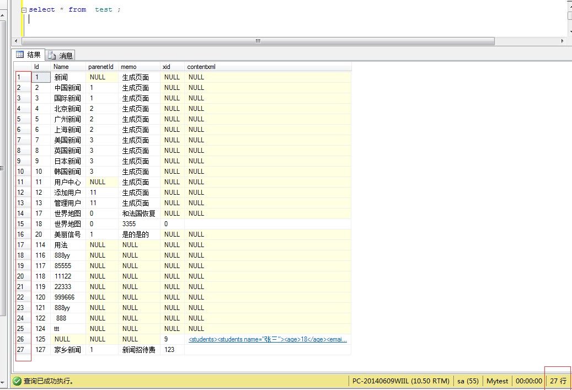
Task: Click the left arrow of editor horizontal scrollbar
Action: pyautogui.click(x=15, y=41)
